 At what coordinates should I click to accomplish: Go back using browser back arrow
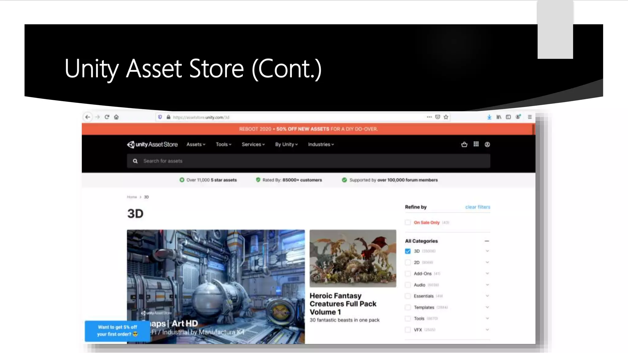[88, 117]
